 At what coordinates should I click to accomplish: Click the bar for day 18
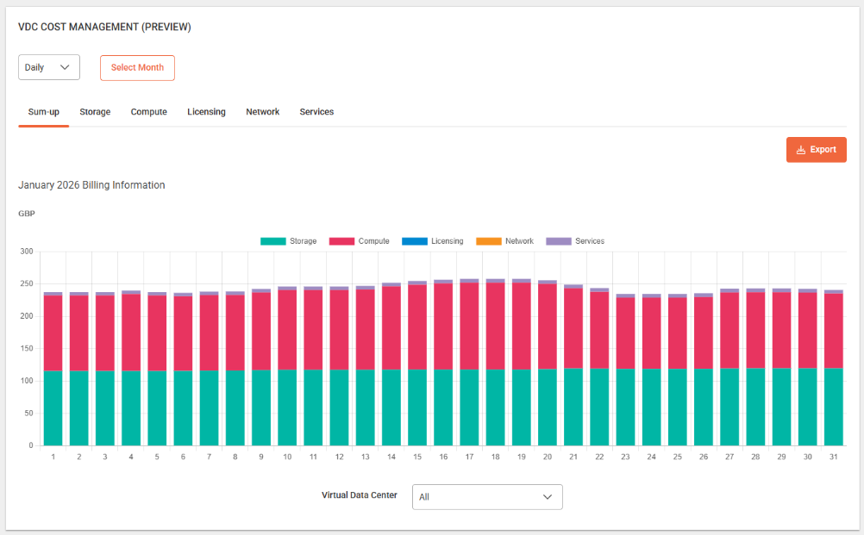pyautogui.click(x=495, y=362)
